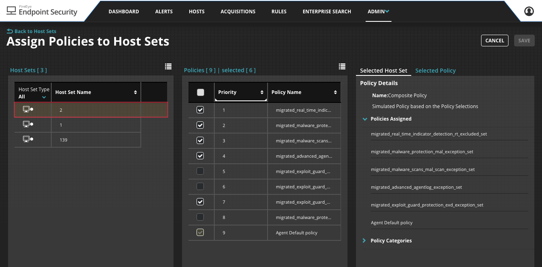Select host set named 139
The height and width of the screenshot is (267, 542).
tap(77, 140)
